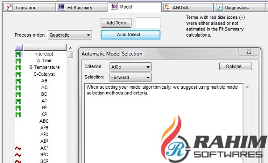Close the Automatic Model Selection dialog
This screenshot has width=268, height=163.
249,51
